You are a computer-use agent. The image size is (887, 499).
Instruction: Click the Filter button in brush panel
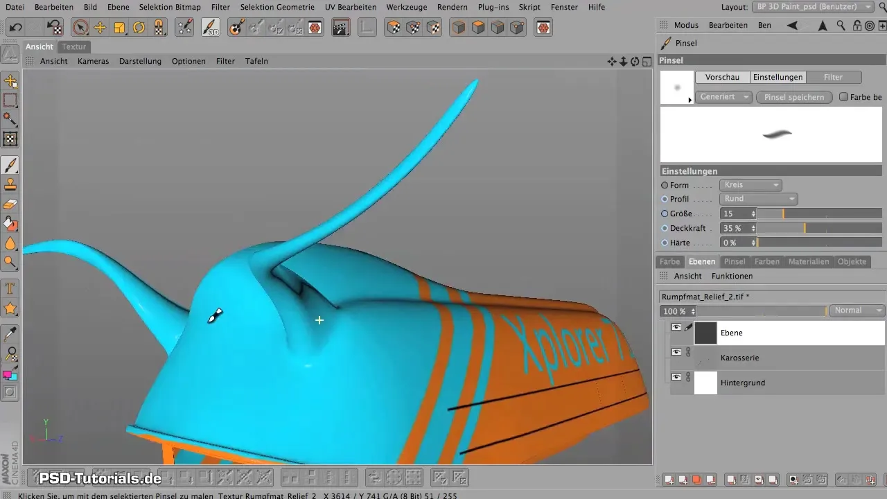[834, 78]
